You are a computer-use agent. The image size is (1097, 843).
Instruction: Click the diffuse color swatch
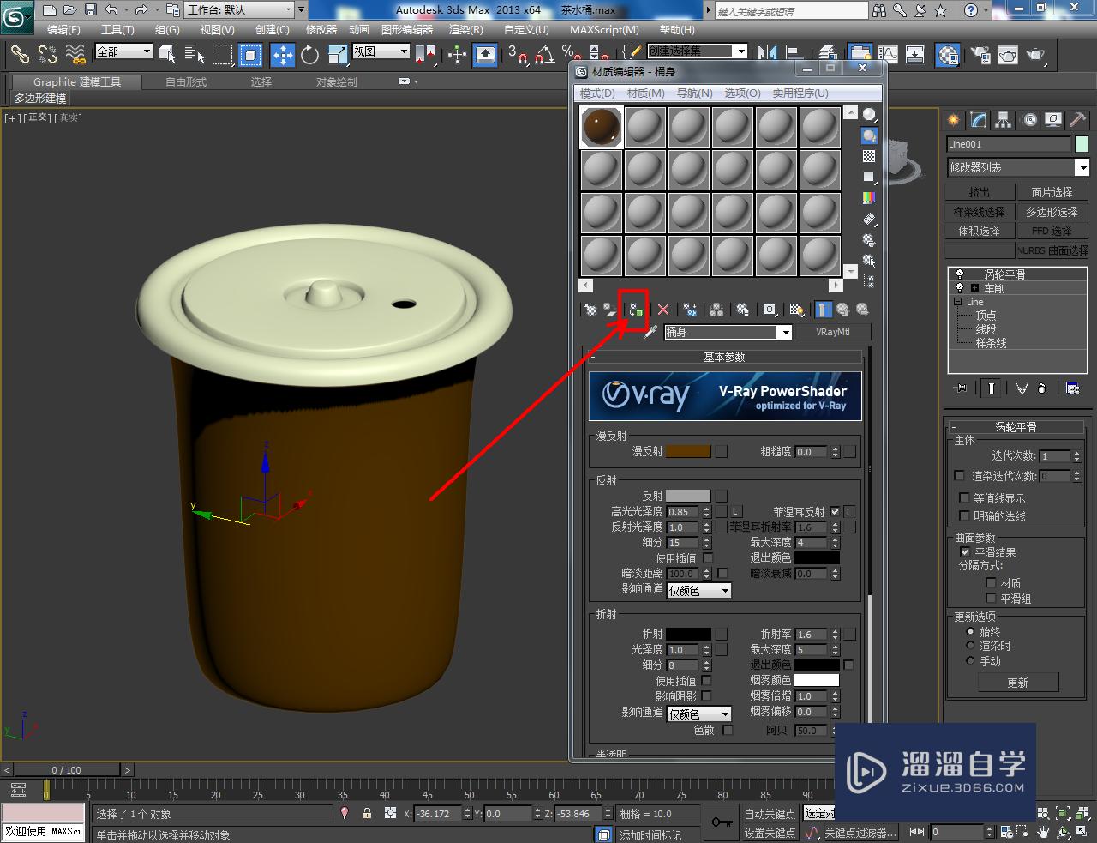pos(688,451)
